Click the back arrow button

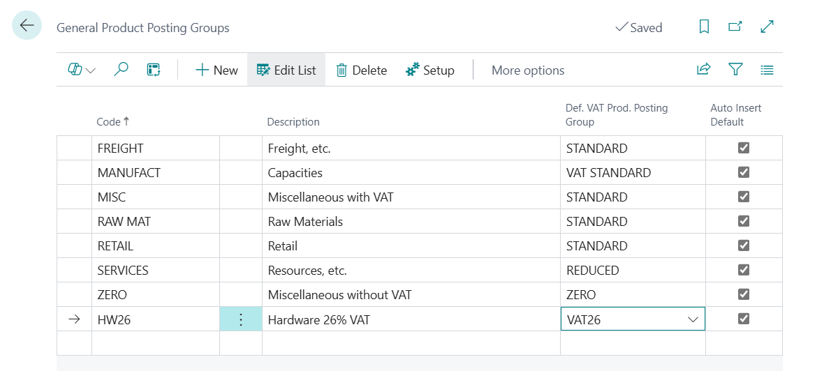click(27, 26)
